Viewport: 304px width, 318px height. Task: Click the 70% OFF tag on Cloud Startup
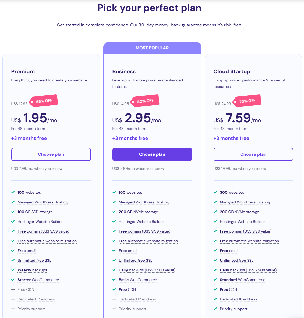[247, 101]
